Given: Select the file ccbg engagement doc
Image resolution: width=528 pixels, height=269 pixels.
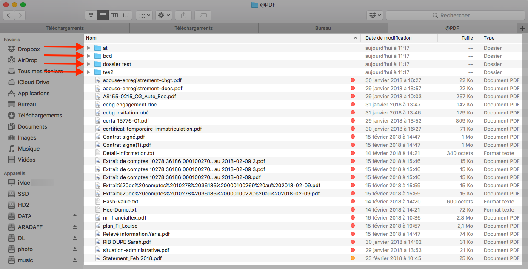Looking at the screenshot, I should [x=130, y=105].
